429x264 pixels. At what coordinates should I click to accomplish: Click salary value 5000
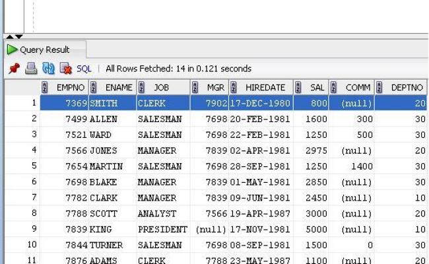[311, 229]
